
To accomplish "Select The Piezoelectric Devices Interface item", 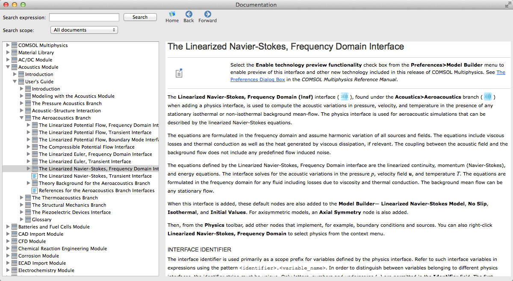I will (x=71, y=212).
